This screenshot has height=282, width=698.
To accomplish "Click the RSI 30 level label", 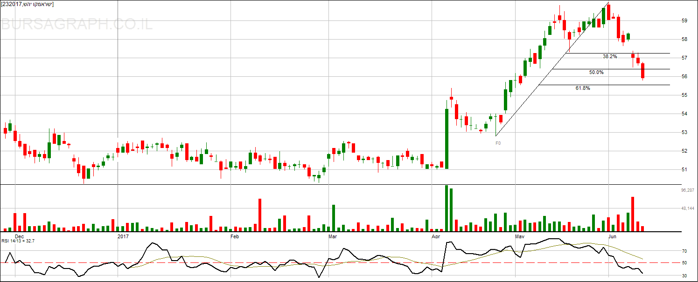I will (684, 276).
